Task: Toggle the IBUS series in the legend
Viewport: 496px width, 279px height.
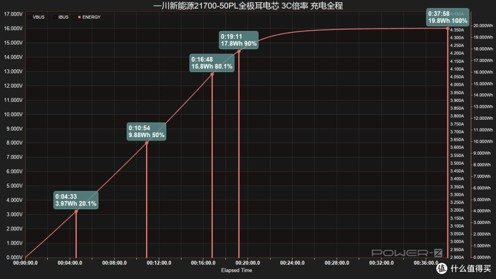Action: (x=61, y=17)
